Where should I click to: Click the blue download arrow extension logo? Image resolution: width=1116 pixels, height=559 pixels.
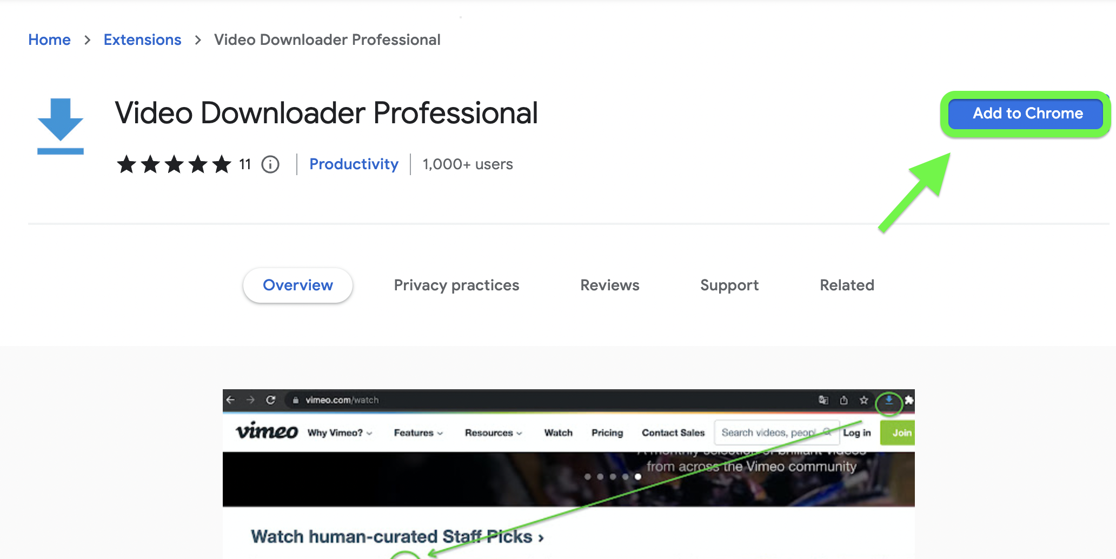point(60,126)
